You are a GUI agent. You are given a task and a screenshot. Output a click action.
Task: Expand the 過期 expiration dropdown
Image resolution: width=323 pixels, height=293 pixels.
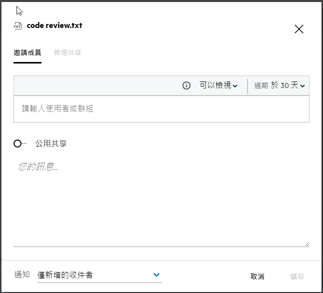tap(279, 85)
